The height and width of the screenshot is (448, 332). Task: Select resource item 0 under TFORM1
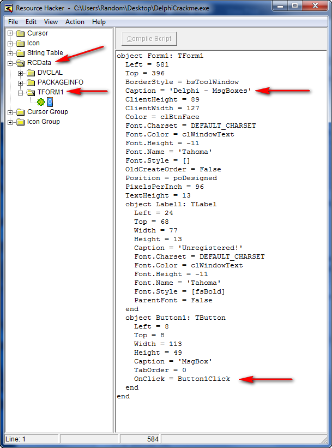(50, 102)
